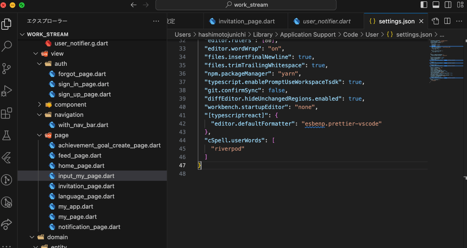Split the editor to the right
The height and width of the screenshot is (248, 467).
coord(447,21)
